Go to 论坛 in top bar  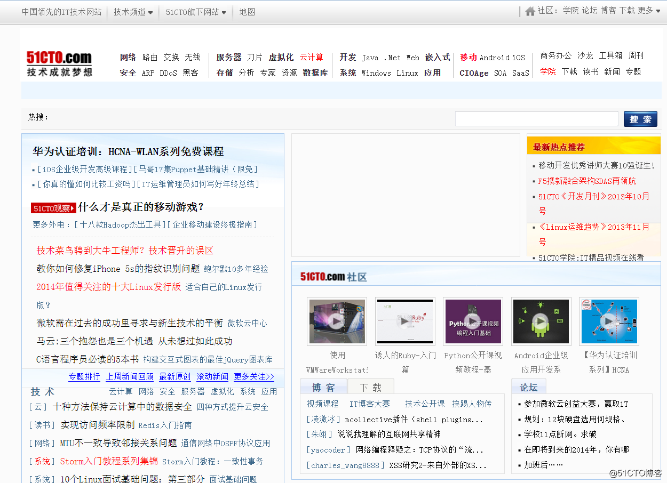click(x=589, y=10)
